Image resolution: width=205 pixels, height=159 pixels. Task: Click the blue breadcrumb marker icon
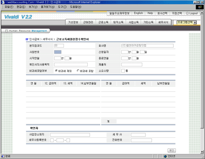click(27, 39)
